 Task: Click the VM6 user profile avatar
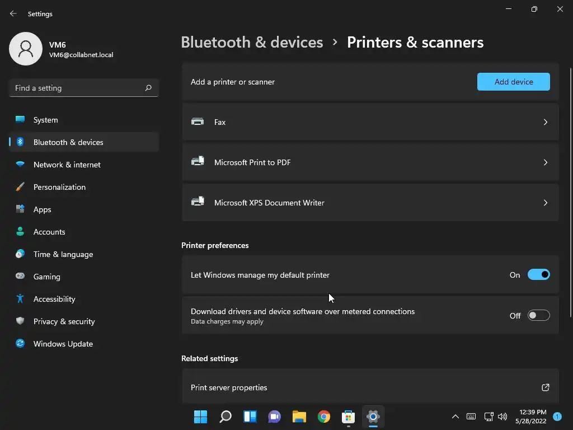[x=26, y=49]
